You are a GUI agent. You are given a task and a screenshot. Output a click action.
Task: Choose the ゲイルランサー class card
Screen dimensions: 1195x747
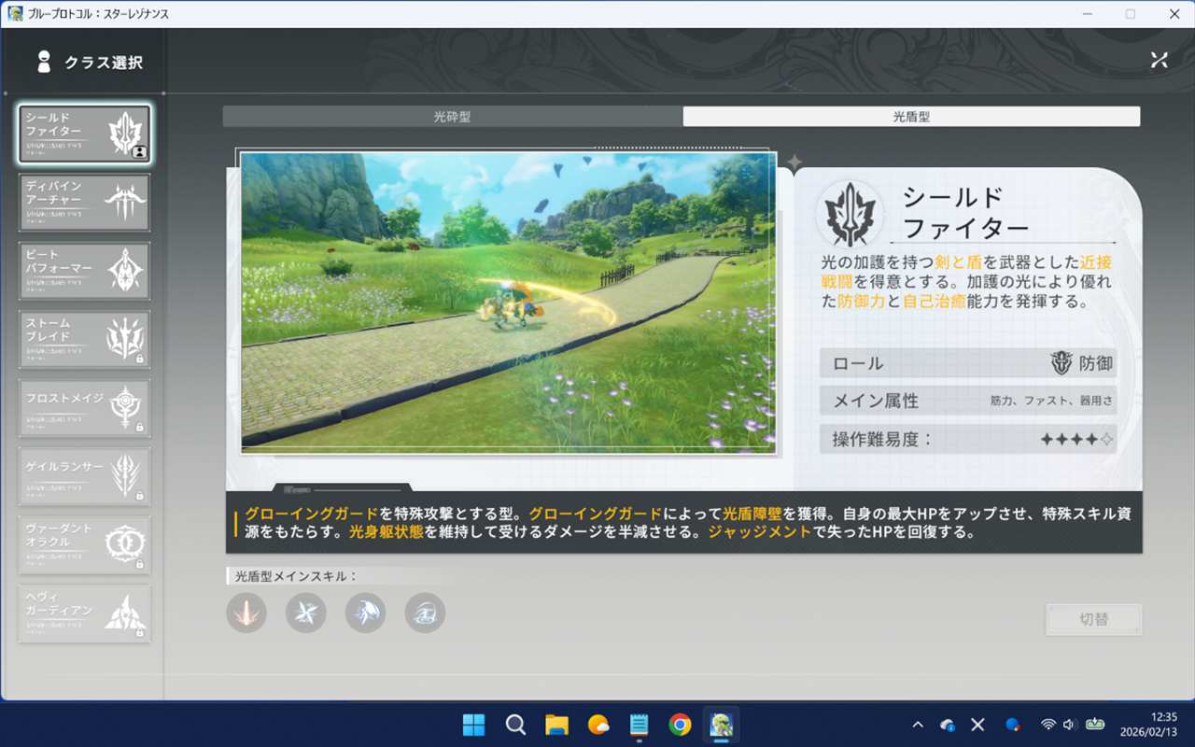coord(84,476)
